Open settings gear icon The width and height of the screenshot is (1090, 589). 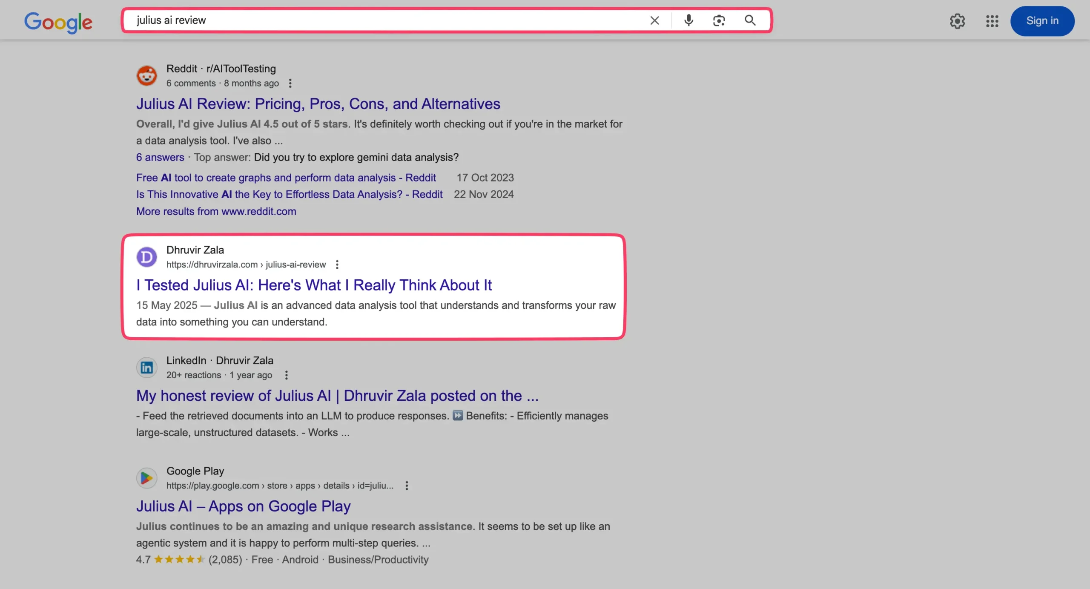pos(957,21)
